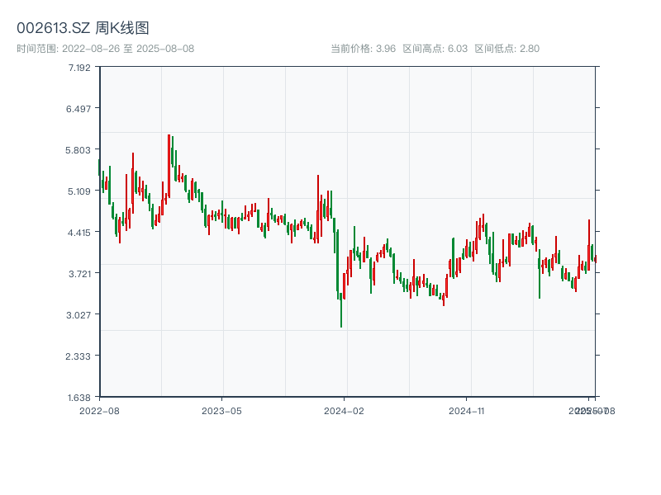Click the 1.638 y-axis bottom label

80,397
